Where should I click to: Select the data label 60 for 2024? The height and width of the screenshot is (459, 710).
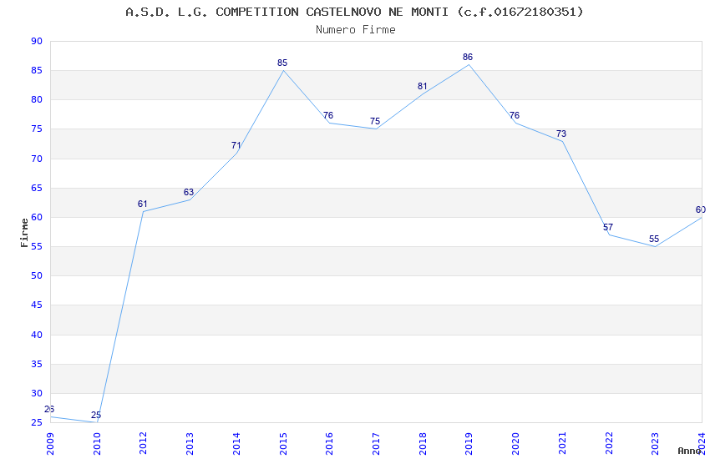[x=701, y=209]
